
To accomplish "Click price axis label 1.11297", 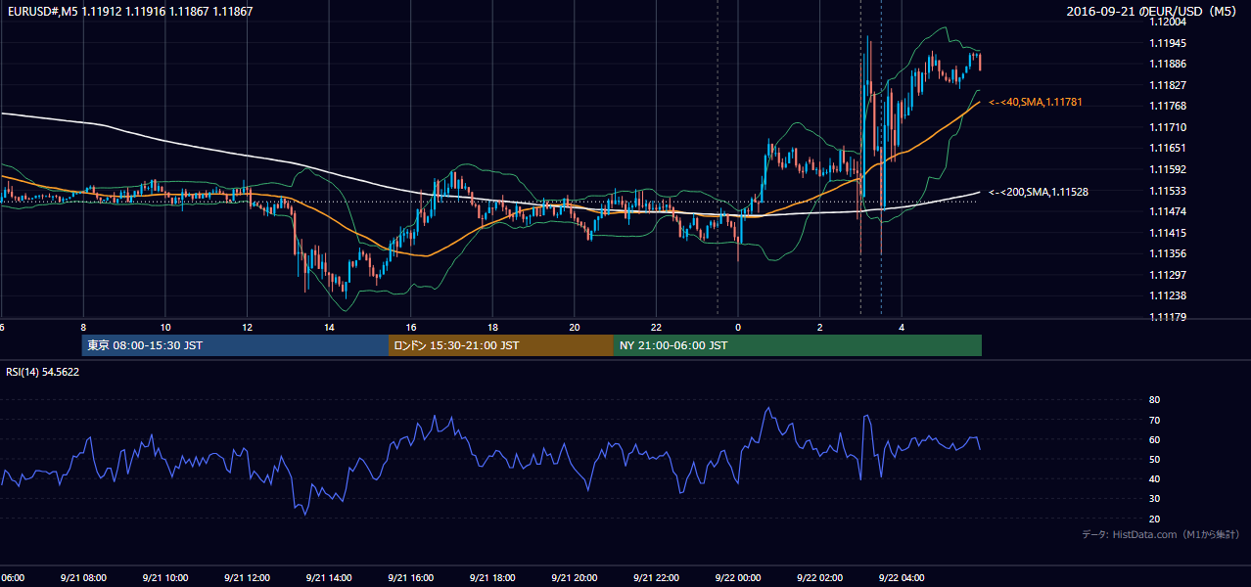I will pyautogui.click(x=1170, y=275).
